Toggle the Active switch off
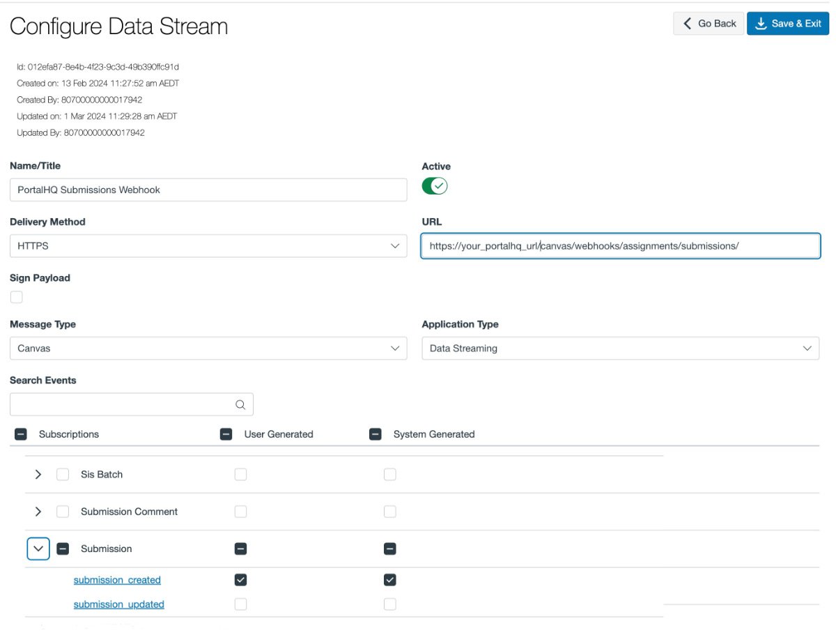Screen dimensions: 836x635 435,186
